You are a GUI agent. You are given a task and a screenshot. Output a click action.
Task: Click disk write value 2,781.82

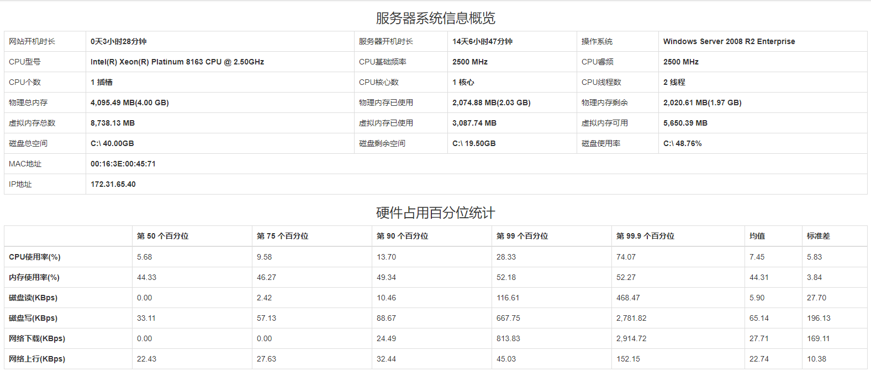[631, 318]
